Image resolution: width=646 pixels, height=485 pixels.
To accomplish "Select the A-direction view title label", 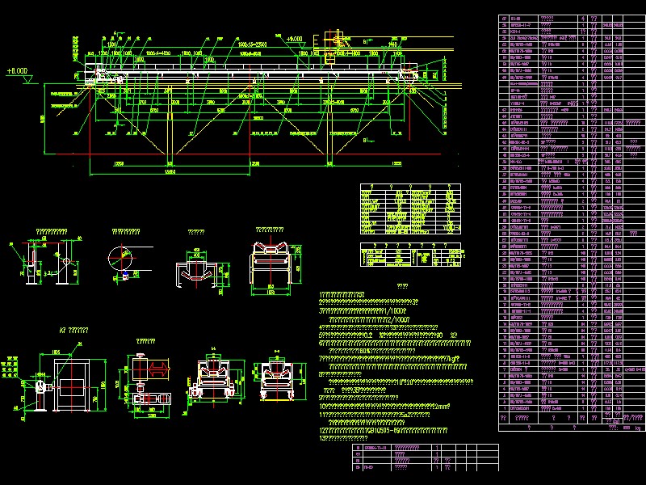I will click(73, 331).
